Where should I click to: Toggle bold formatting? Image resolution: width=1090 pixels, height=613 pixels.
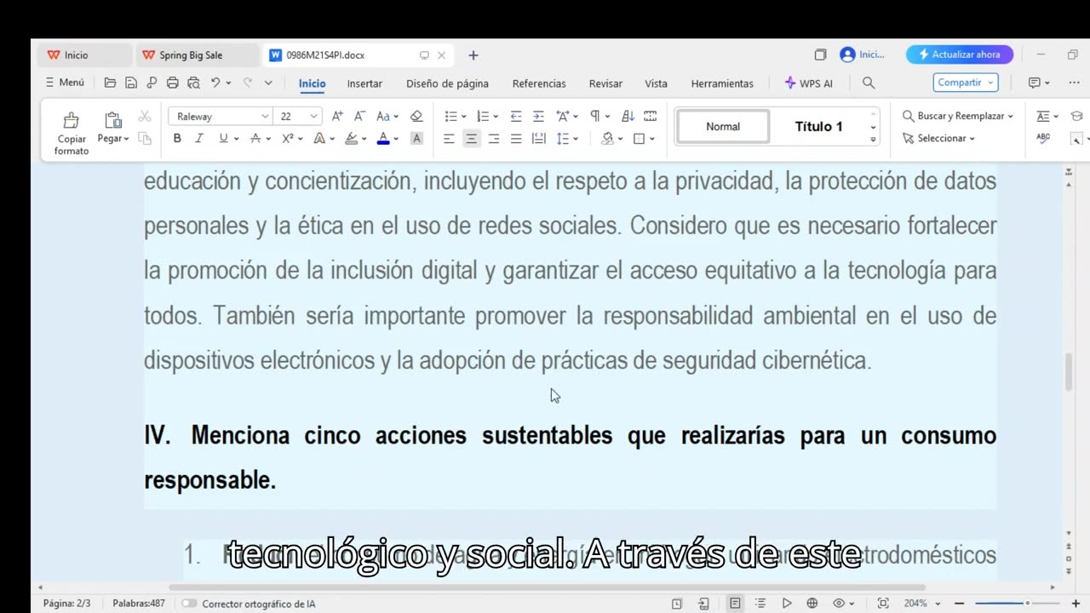(x=177, y=138)
